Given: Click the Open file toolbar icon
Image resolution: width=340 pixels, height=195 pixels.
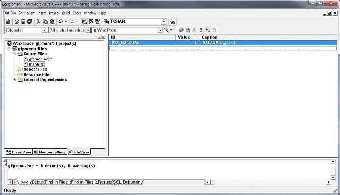Looking at the screenshot, I should (x=17, y=21).
